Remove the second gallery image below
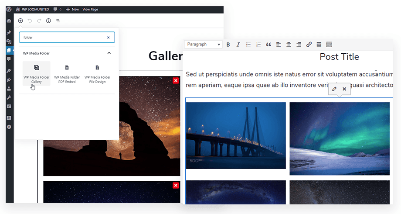The height and width of the screenshot is (214, 401). 176,185
